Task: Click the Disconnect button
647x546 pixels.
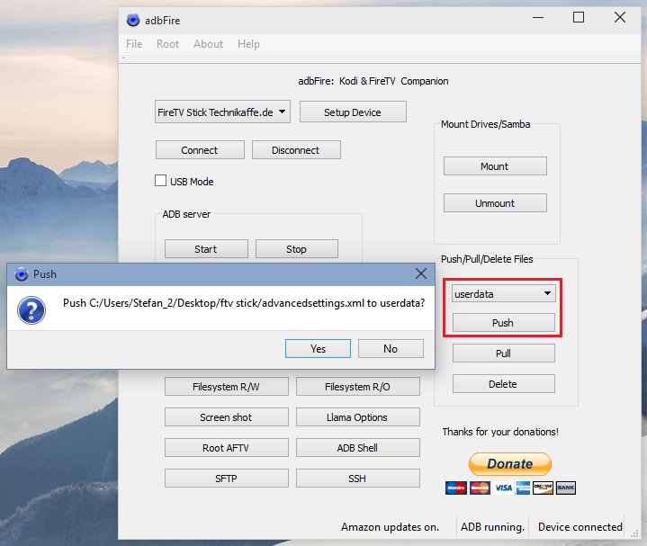Action: tap(296, 150)
